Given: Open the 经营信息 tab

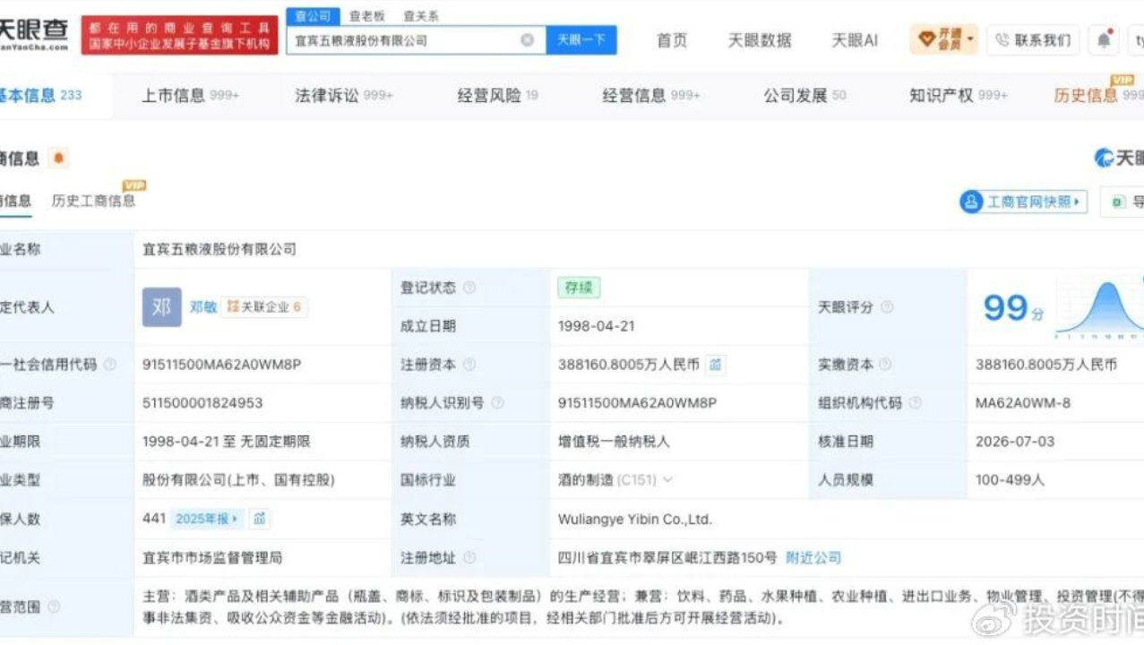Looking at the screenshot, I should [651, 95].
